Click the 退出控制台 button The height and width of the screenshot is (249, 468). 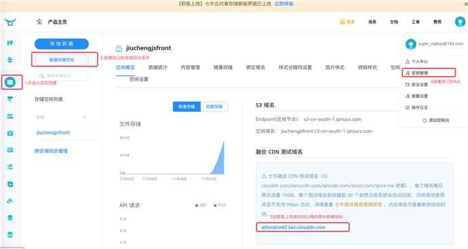pyautogui.click(x=435, y=120)
